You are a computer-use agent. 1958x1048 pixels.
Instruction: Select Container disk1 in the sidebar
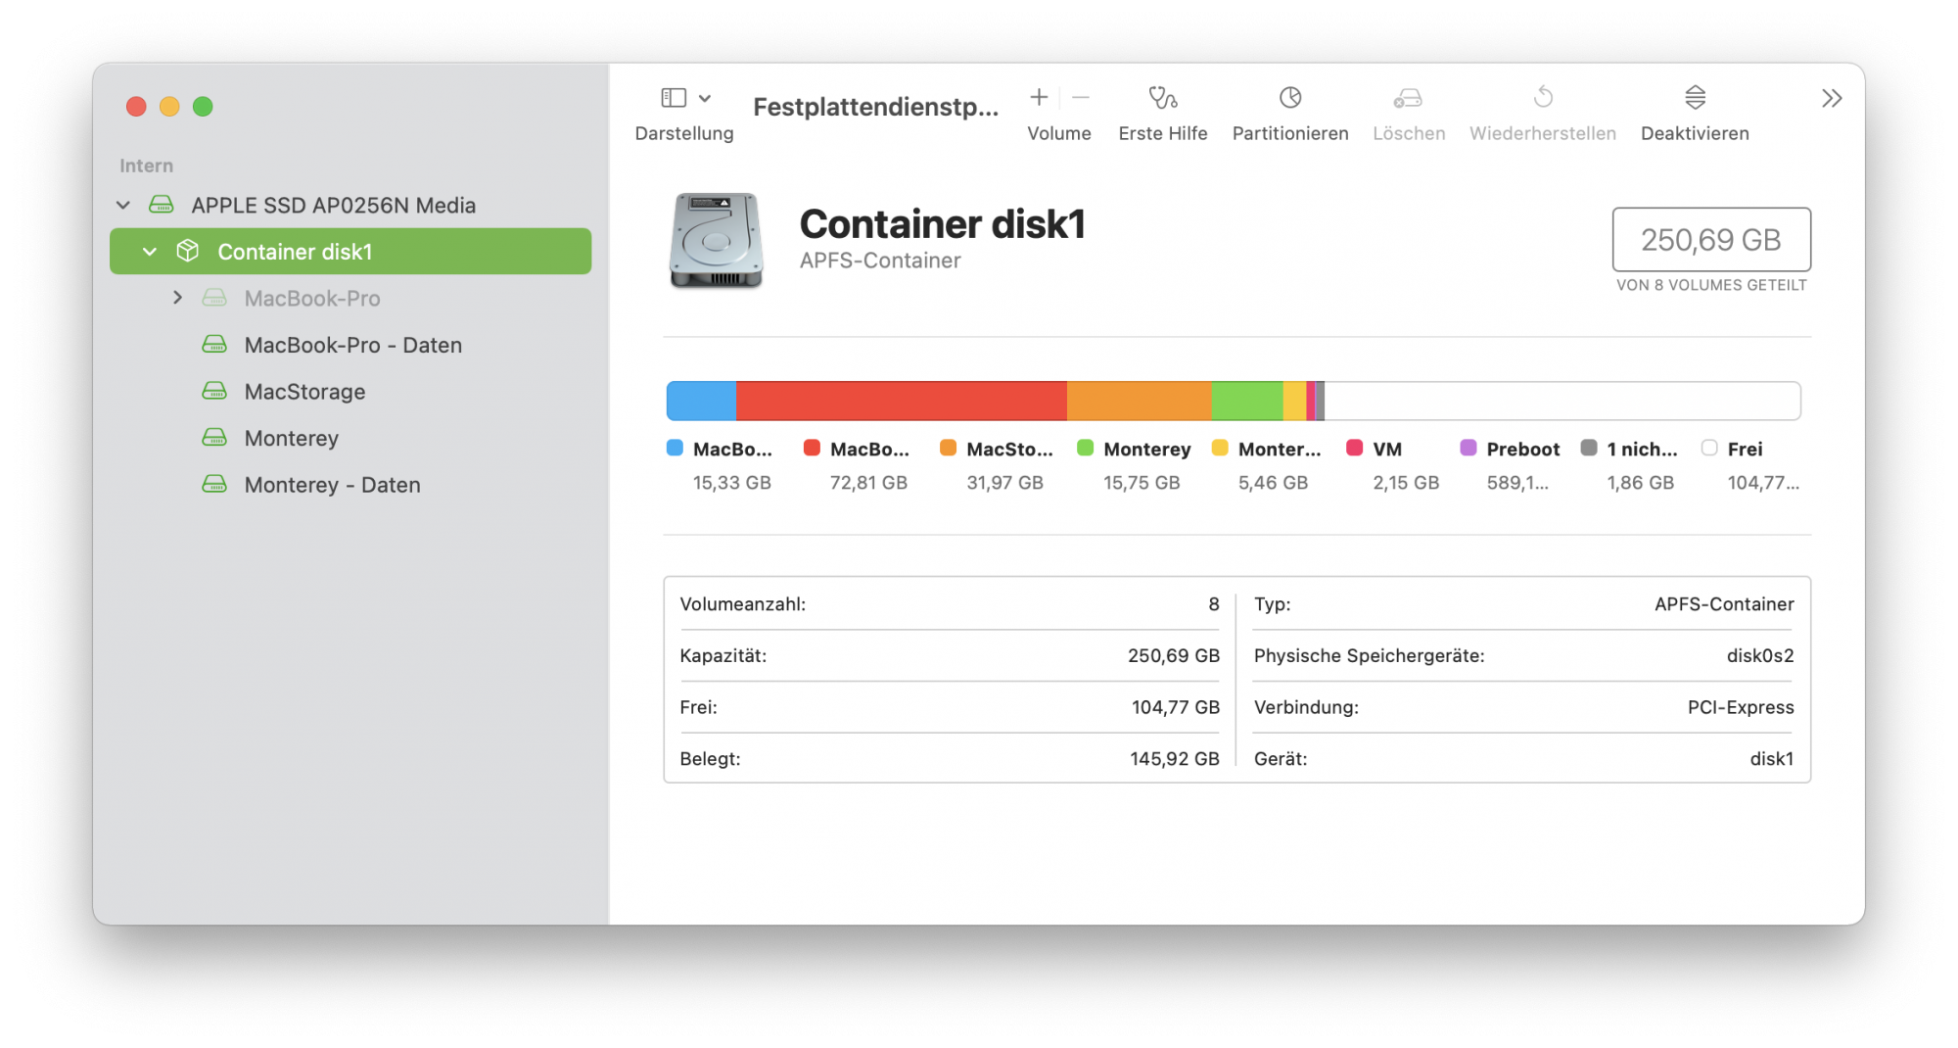click(x=350, y=252)
